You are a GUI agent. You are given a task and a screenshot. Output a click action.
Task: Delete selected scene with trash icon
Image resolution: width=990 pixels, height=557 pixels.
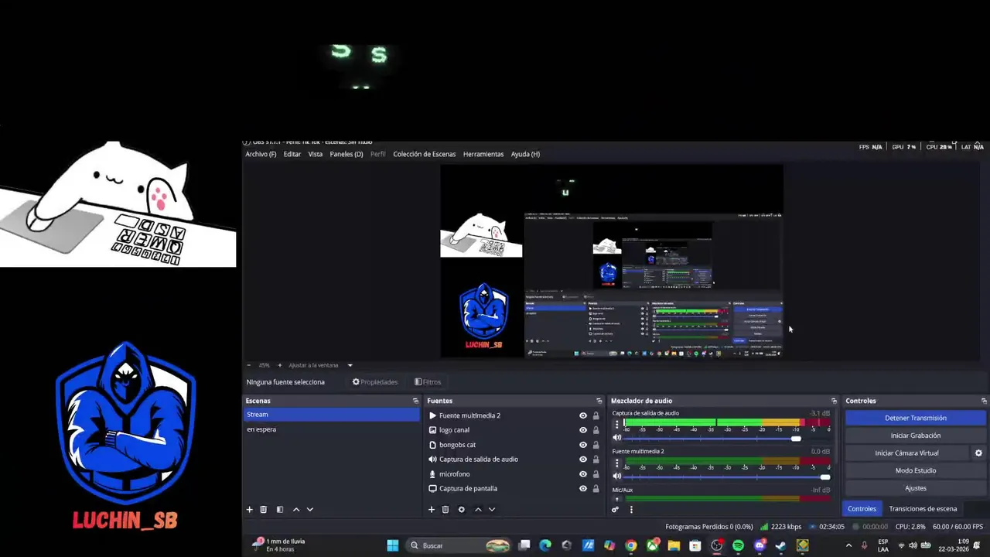click(x=263, y=510)
